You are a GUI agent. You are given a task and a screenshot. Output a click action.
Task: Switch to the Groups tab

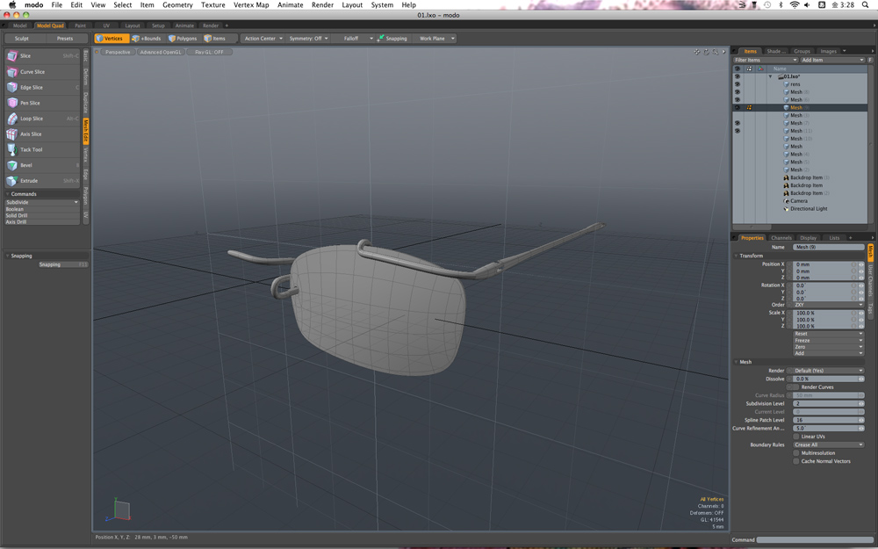click(802, 51)
